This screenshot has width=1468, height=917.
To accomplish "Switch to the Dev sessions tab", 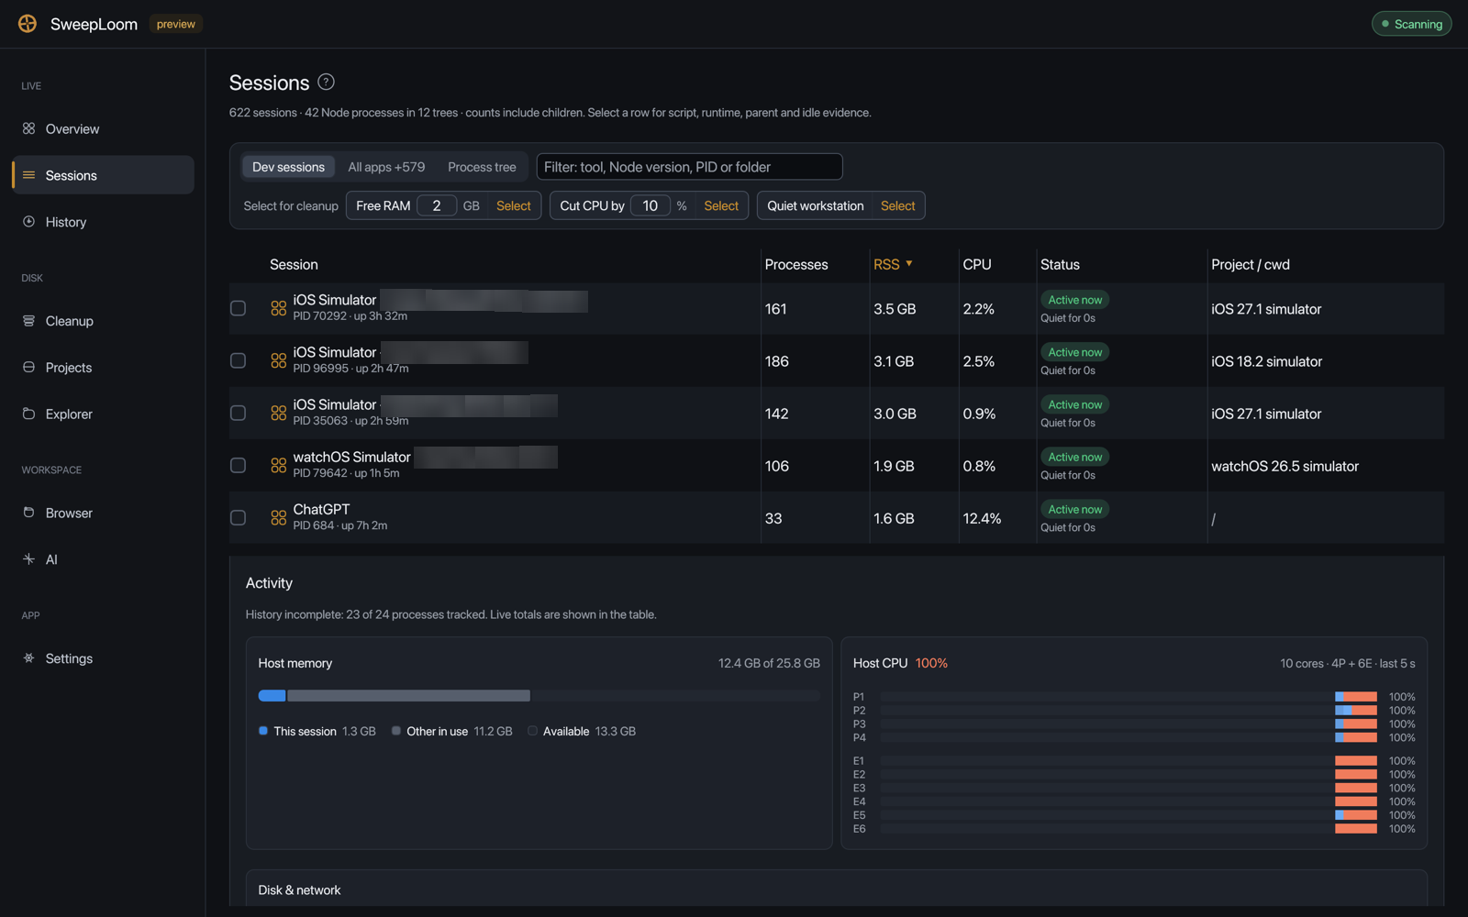I will [288, 167].
